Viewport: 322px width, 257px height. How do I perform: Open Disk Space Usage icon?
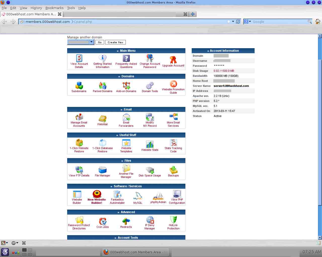pyautogui.click(x=150, y=170)
